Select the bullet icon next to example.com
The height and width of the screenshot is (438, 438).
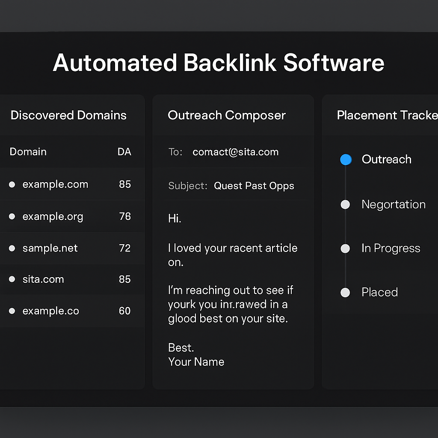[12, 184]
